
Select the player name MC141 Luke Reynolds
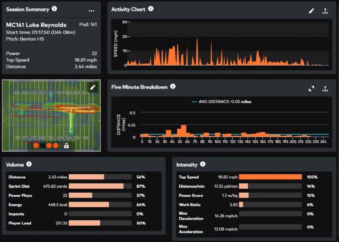(36, 25)
